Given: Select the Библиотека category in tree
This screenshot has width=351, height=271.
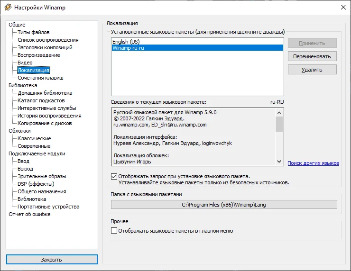Looking at the screenshot, I should [23, 85].
